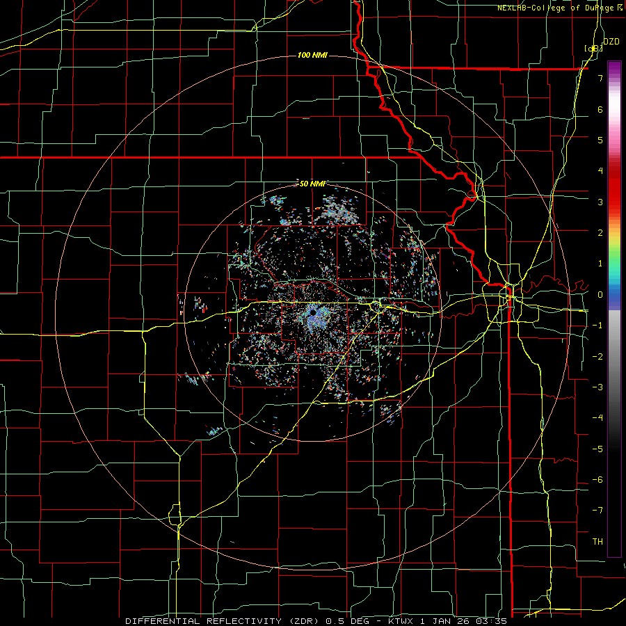The height and width of the screenshot is (626, 626).
Task: Click the -6 value on color scale
Action: [597, 480]
